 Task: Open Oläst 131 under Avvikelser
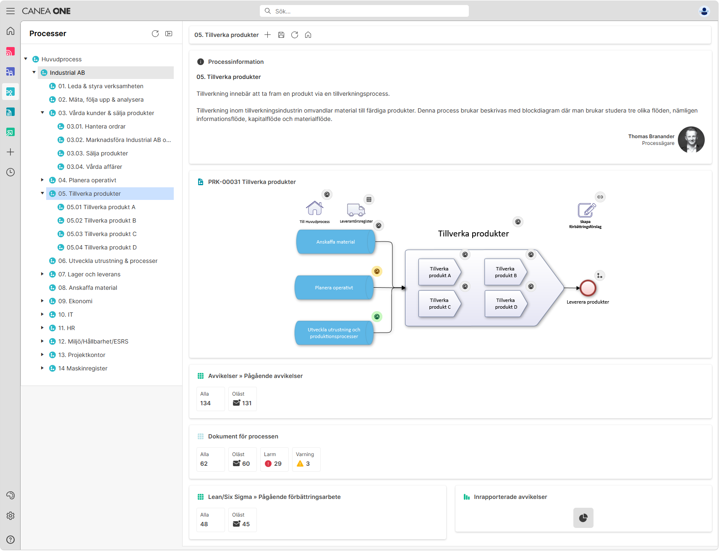[x=242, y=399]
